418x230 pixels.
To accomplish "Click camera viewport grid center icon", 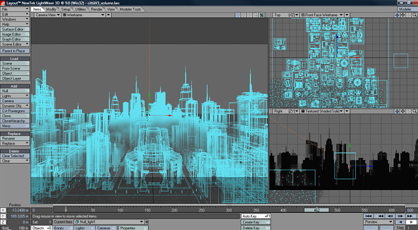I will coord(238,15).
